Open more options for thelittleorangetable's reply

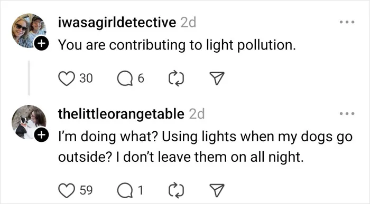pos(347,114)
